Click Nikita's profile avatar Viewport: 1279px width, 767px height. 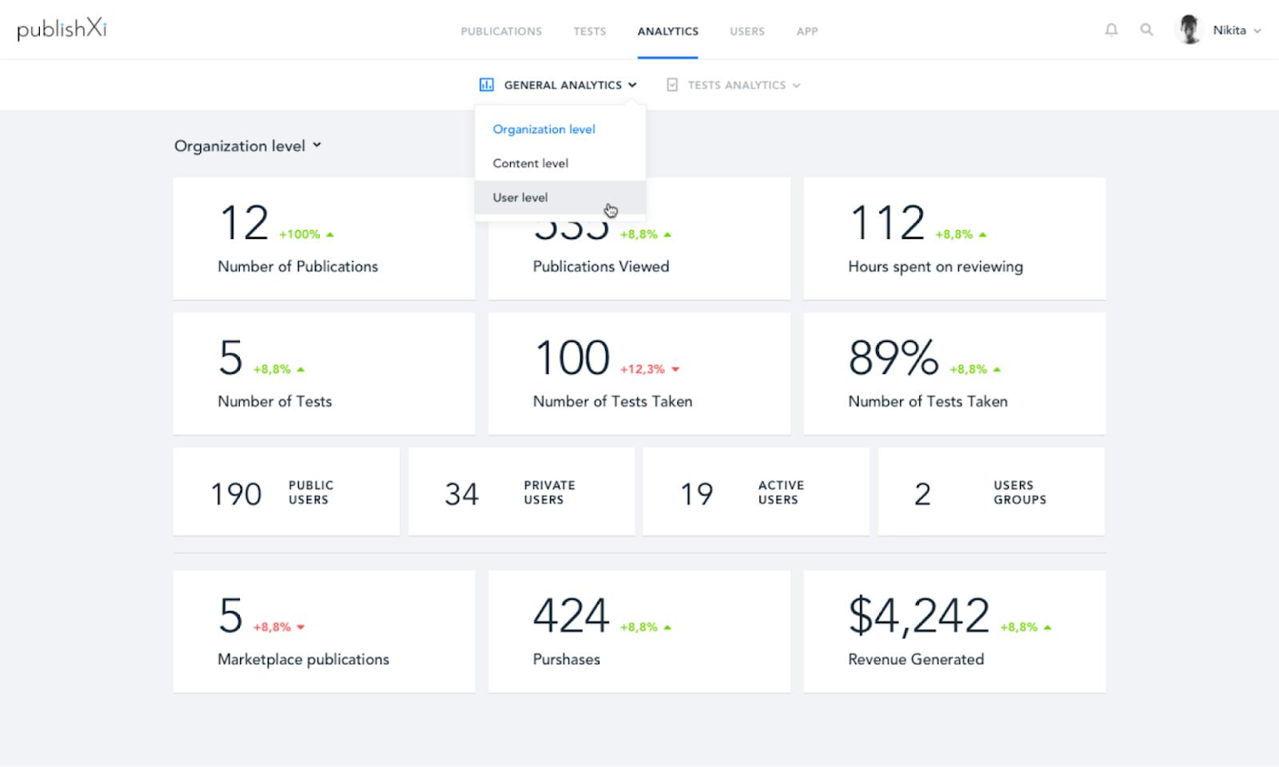pos(1189,30)
